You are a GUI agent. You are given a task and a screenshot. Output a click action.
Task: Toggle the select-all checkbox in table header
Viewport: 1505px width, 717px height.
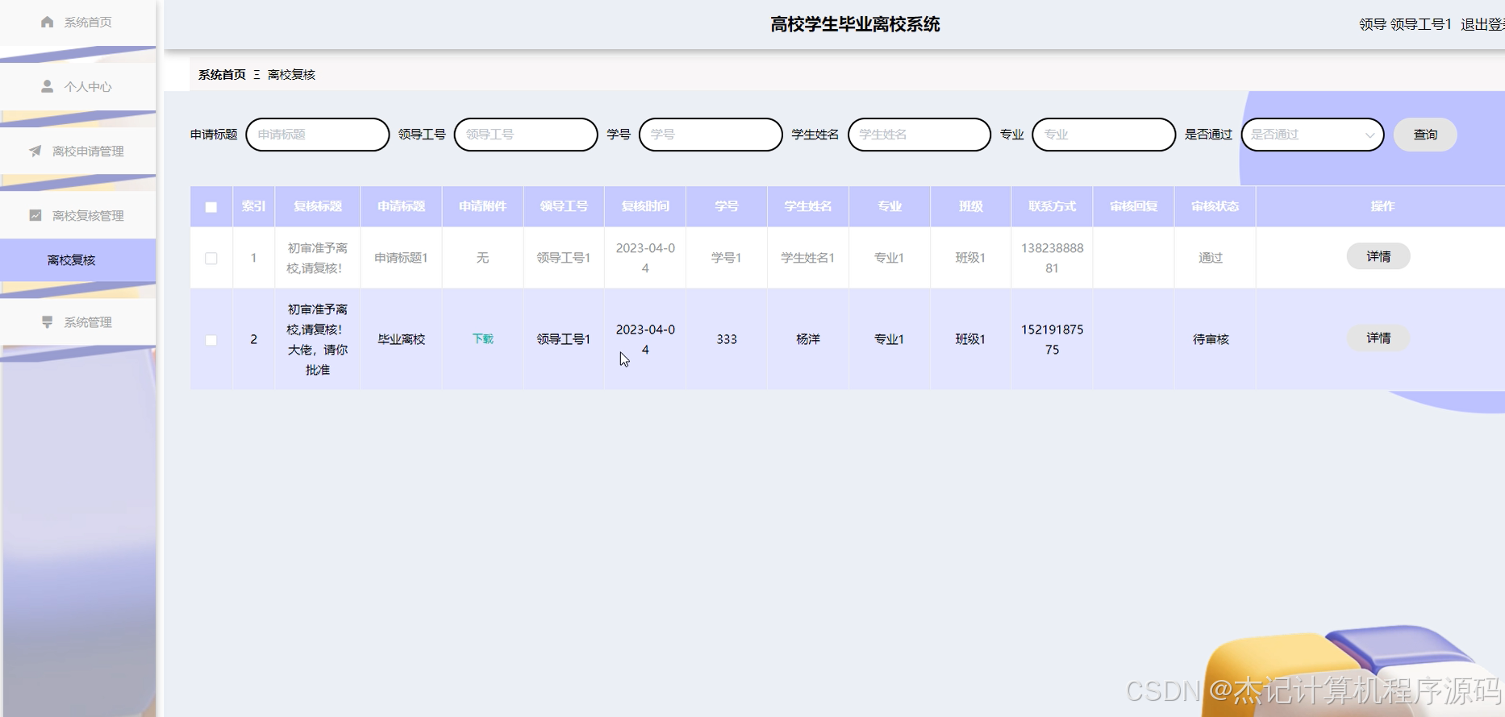[211, 207]
